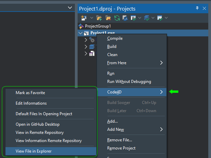Open the dropdown next to the compile check icon
The height and width of the screenshot is (158, 211).
point(140,18)
